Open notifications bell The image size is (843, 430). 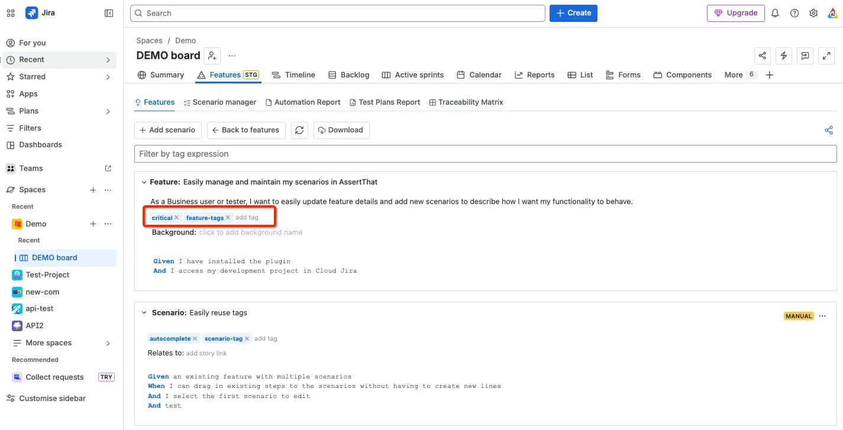[775, 13]
